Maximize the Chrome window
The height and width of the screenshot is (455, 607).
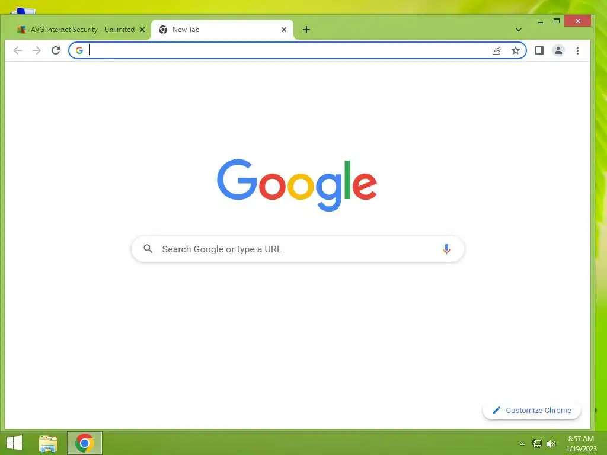click(556, 21)
